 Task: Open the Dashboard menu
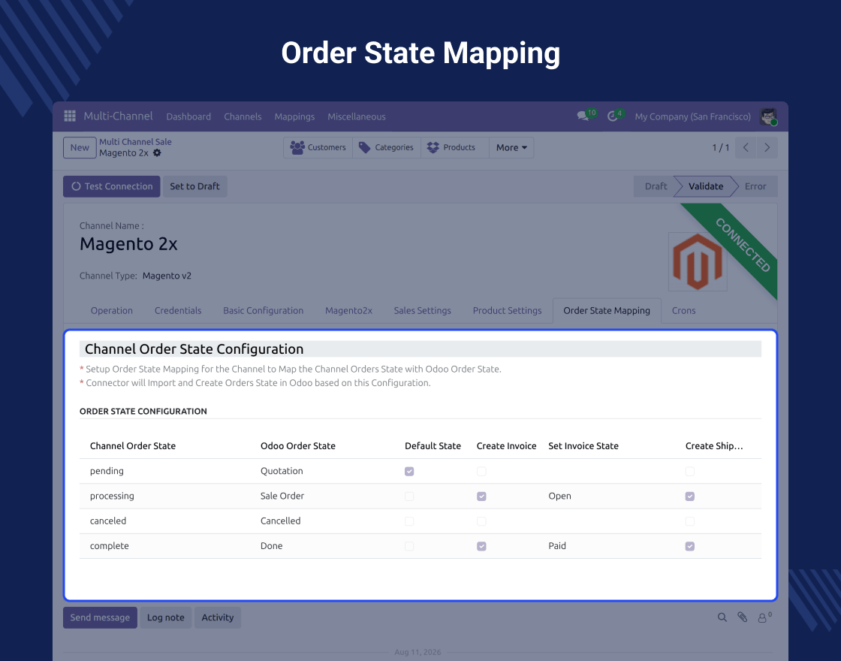point(188,116)
